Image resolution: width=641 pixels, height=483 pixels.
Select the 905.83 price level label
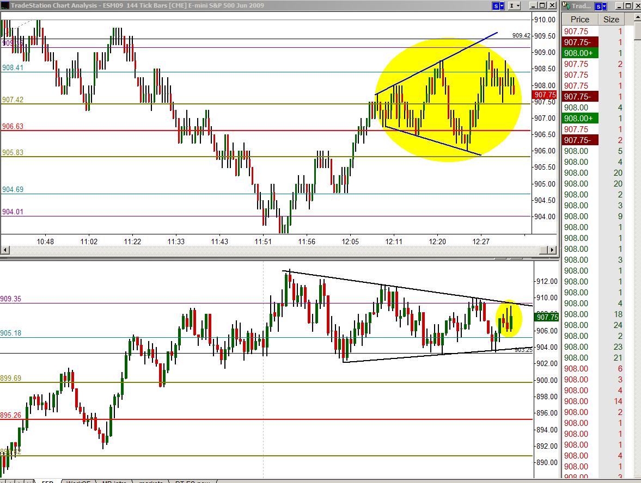[x=13, y=152]
